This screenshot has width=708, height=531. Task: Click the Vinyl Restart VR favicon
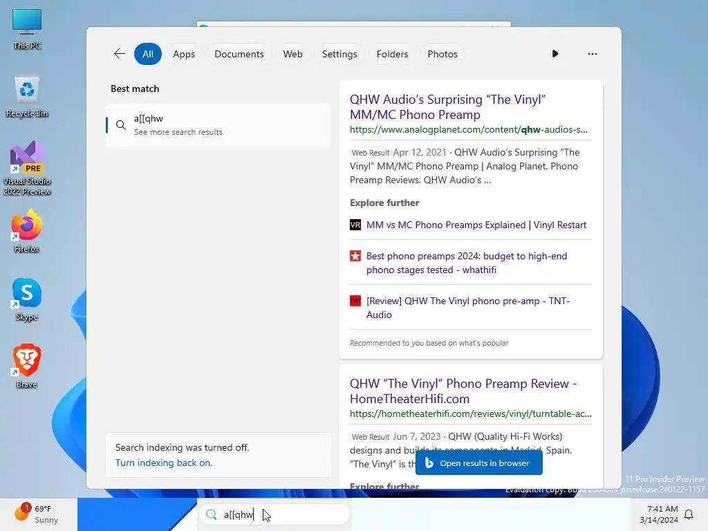(355, 225)
